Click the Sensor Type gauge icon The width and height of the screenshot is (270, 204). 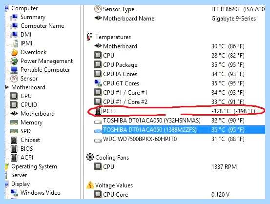98,9
